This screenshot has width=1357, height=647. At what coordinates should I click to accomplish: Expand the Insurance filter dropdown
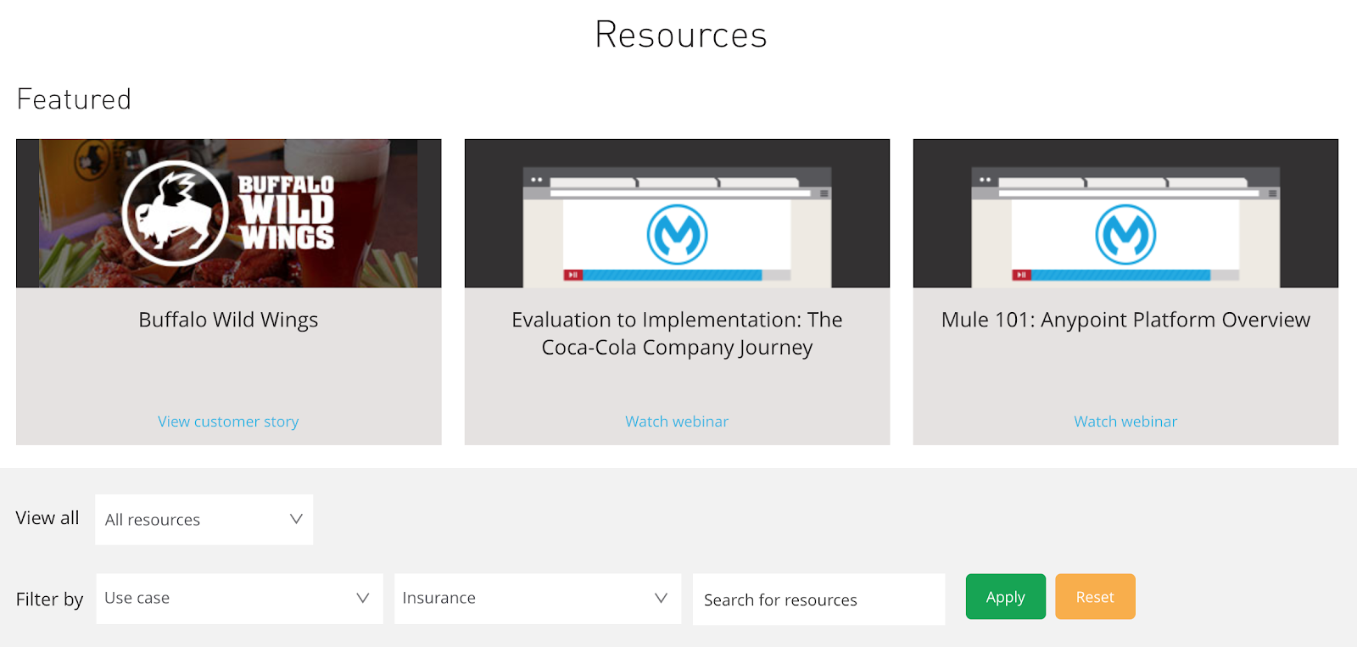[538, 599]
